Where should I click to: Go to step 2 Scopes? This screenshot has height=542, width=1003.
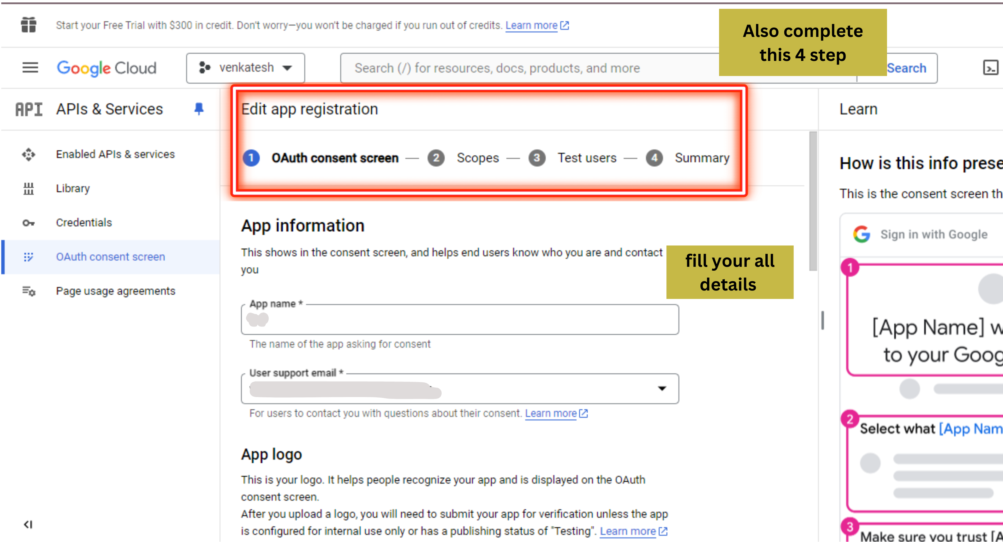point(463,158)
